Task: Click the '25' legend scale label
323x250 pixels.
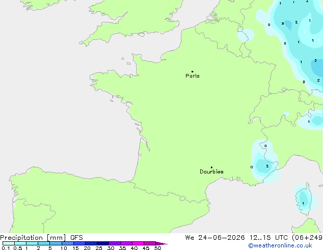Action: pos(99,248)
